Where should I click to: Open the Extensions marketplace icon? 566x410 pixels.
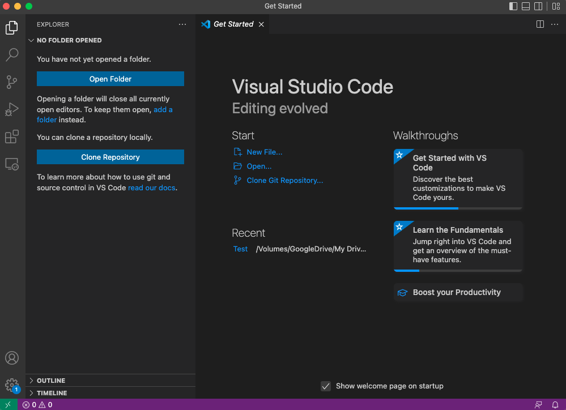[x=11, y=136]
